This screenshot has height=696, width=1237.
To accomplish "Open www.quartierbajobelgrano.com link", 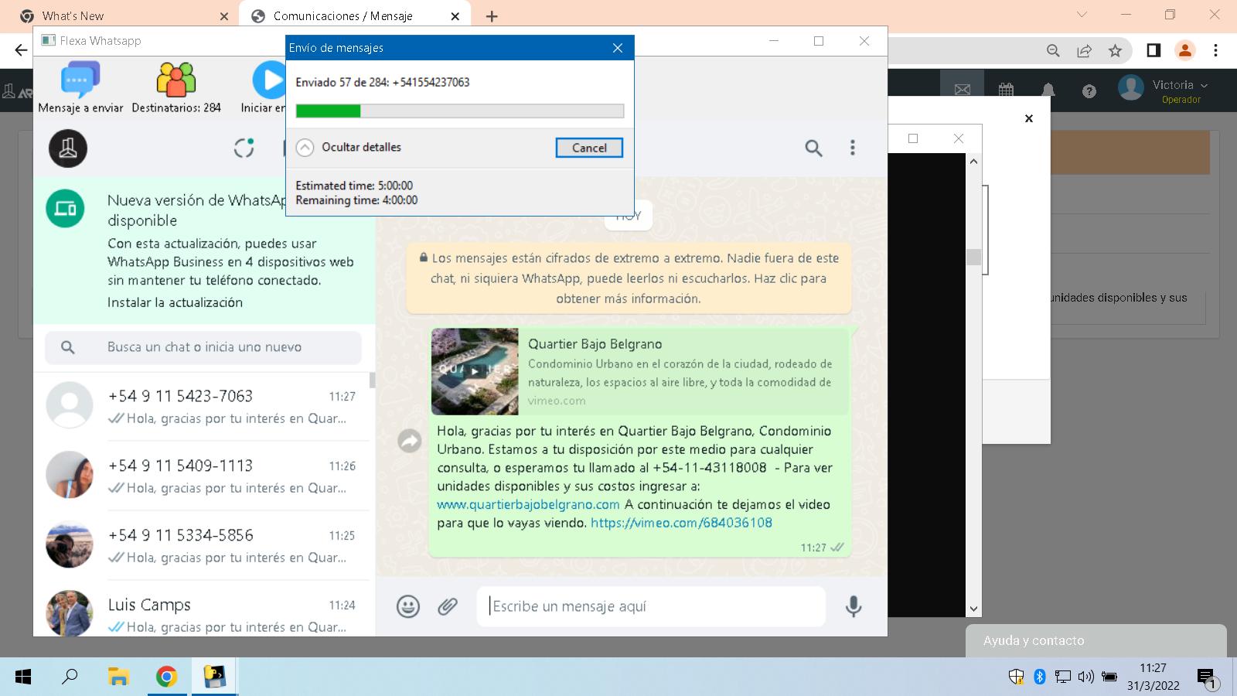I will [x=528, y=504].
